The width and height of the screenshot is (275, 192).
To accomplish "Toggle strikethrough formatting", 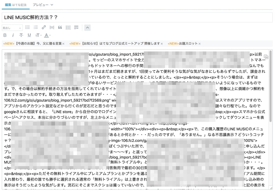I will (x=21, y=35).
